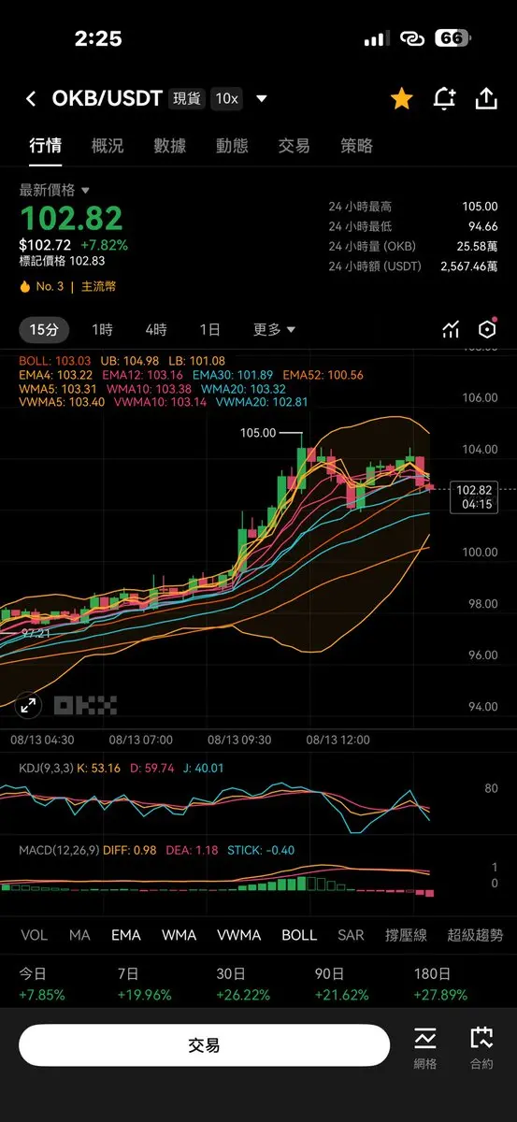
Task: Toggle the VOL indicator
Action: 35,935
